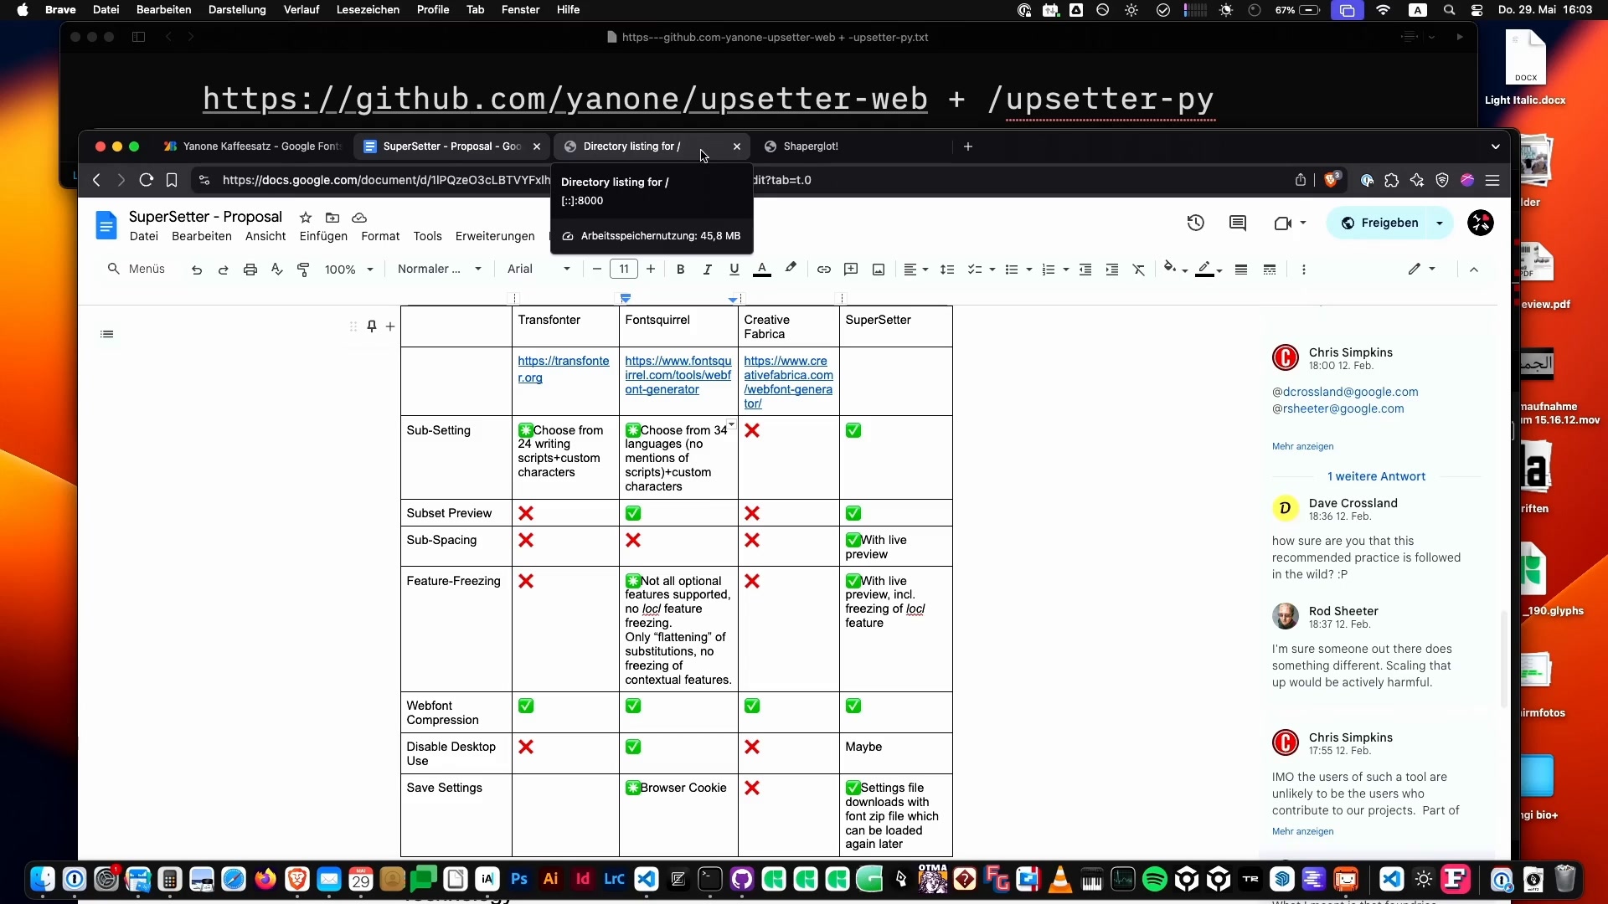Open the highlight color picker
1608x904 pixels.
point(791,269)
